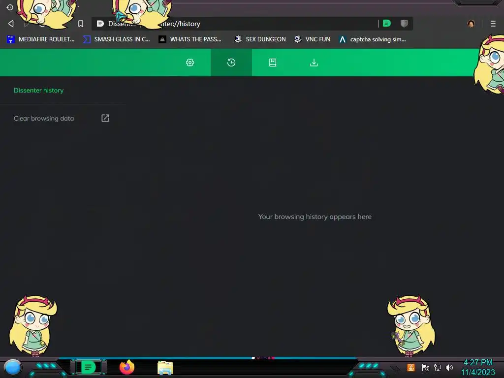This screenshot has height=378, width=504.
Task: Open the WHATS THE PASS... bookmark
Action: click(190, 39)
